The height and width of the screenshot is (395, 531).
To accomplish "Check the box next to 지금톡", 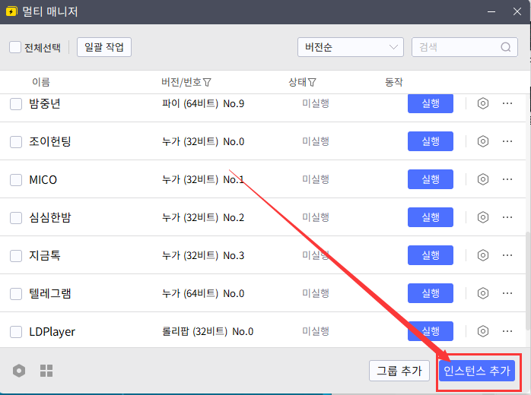I will [16, 256].
